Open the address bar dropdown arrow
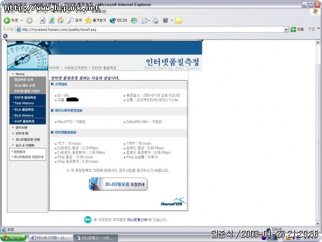 pyautogui.click(x=287, y=30)
